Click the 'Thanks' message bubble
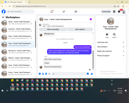This screenshot has height=103, width=129. coord(47,63)
